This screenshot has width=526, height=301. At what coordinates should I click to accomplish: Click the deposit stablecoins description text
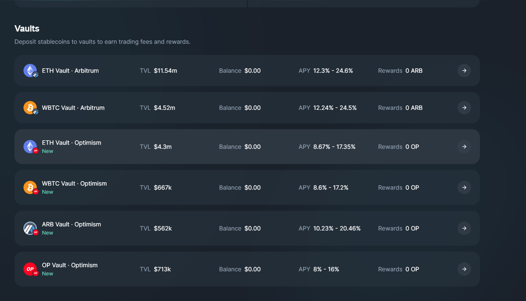[x=103, y=42]
